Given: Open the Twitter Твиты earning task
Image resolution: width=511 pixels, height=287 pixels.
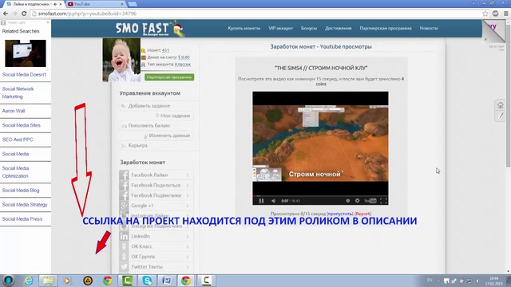Looking at the screenshot, I should click(x=156, y=267).
